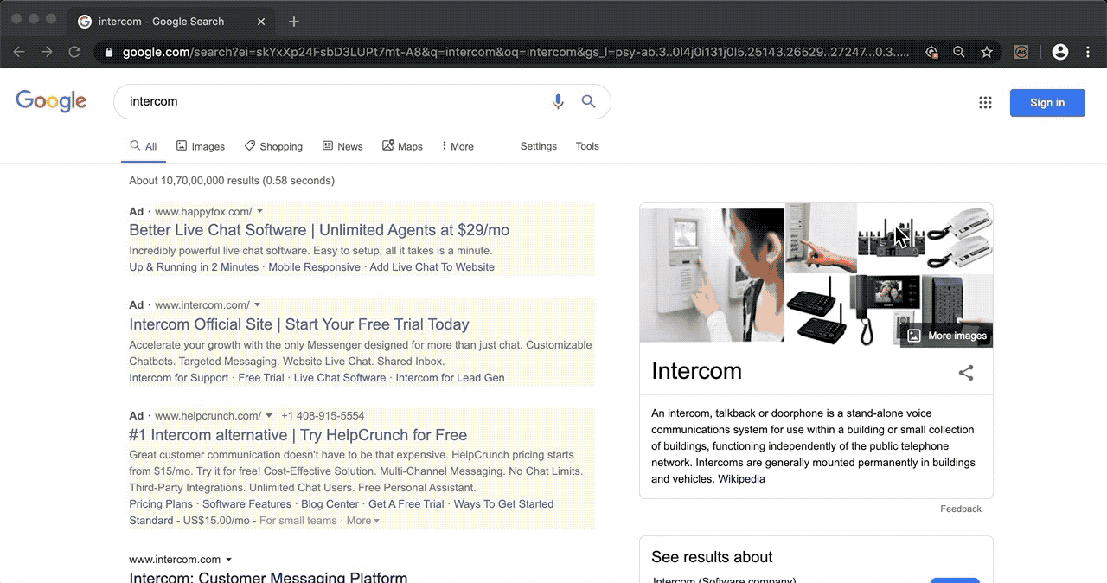Click the search magnifier button
Viewport: 1107px width, 583px height.
coord(588,101)
